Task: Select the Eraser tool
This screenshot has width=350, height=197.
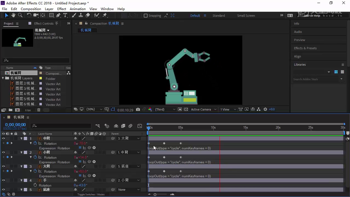Action: pyautogui.click(x=87, y=15)
